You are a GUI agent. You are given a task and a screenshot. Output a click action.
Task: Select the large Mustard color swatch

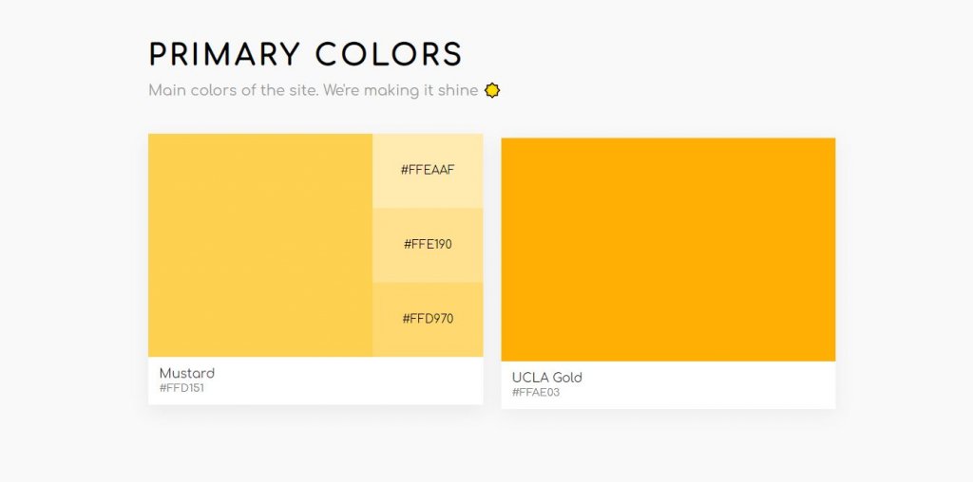pyautogui.click(x=260, y=246)
